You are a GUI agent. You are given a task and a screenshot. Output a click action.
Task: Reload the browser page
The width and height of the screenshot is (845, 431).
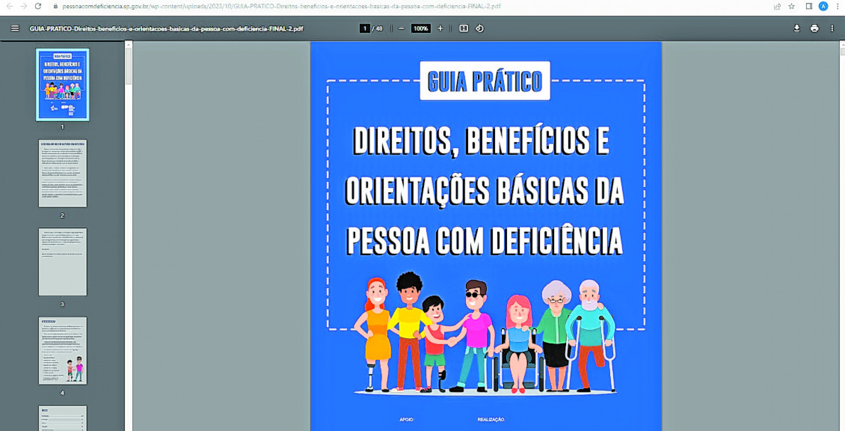[38, 6]
